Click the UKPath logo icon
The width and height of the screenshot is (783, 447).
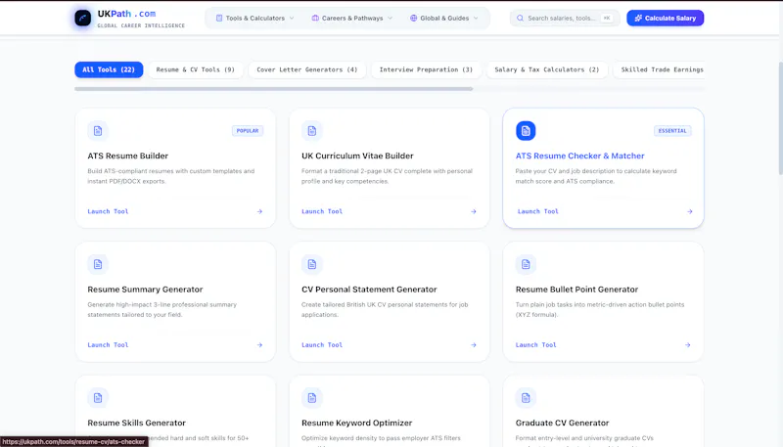[x=83, y=18]
